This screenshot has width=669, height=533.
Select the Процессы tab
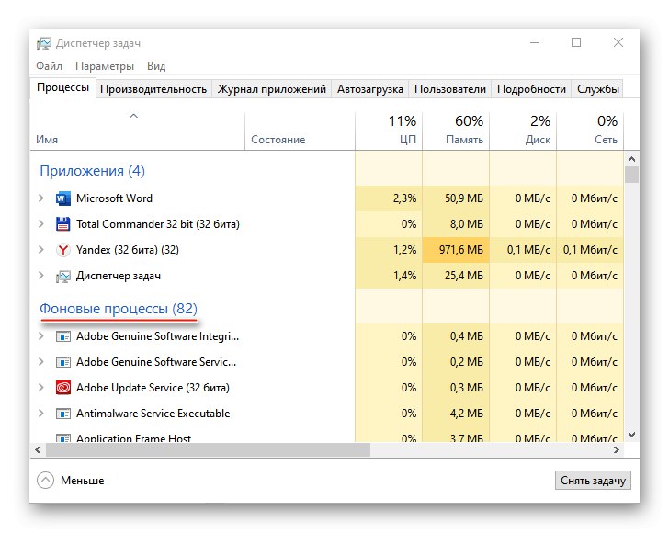[62, 88]
